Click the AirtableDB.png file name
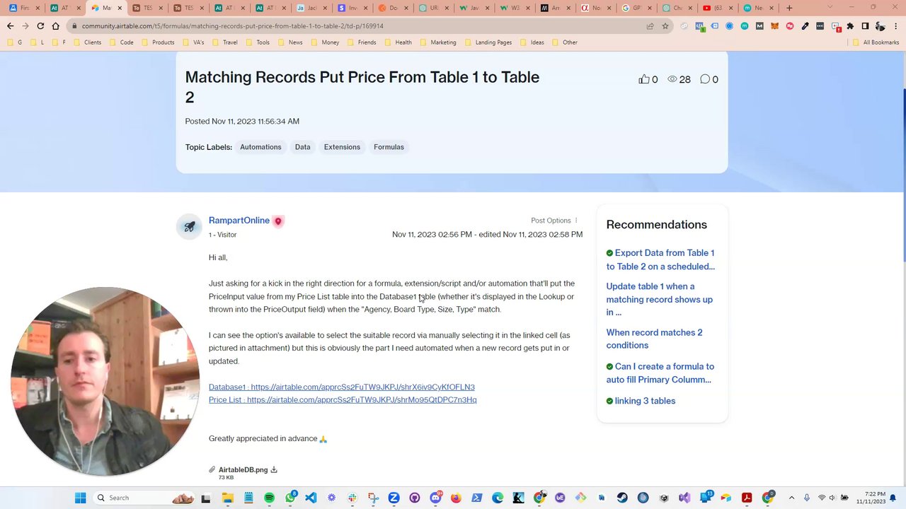This screenshot has width=906, height=509. [x=243, y=469]
